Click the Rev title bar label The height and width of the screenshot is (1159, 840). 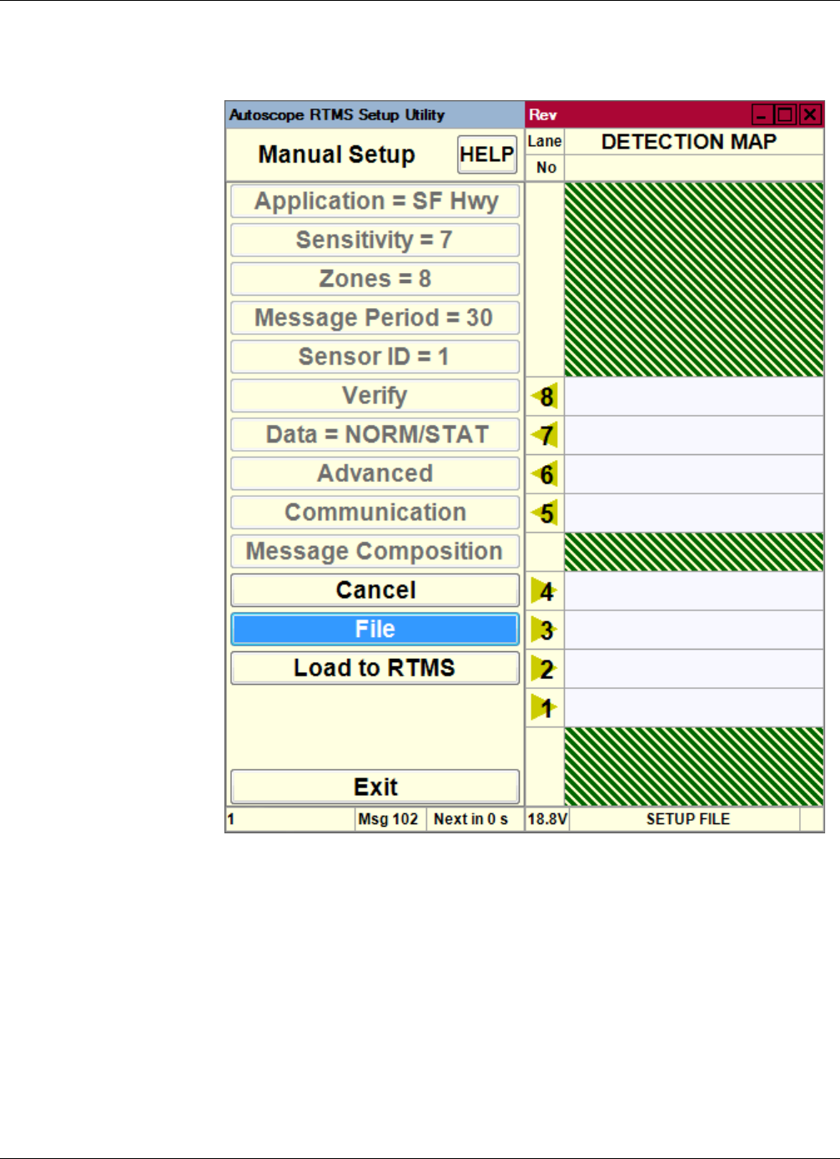pyautogui.click(x=543, y=114)
